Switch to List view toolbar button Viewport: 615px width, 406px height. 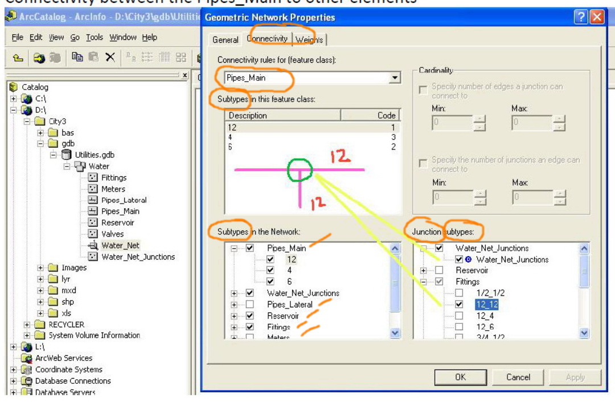pos(147,58)
